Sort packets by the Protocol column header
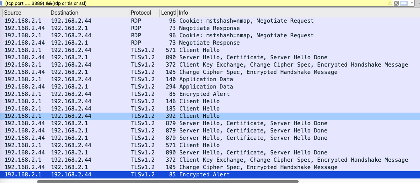Image resolution: width=420 pixels, height=183 pixels. pyautogui.click(x=144, y=13)
